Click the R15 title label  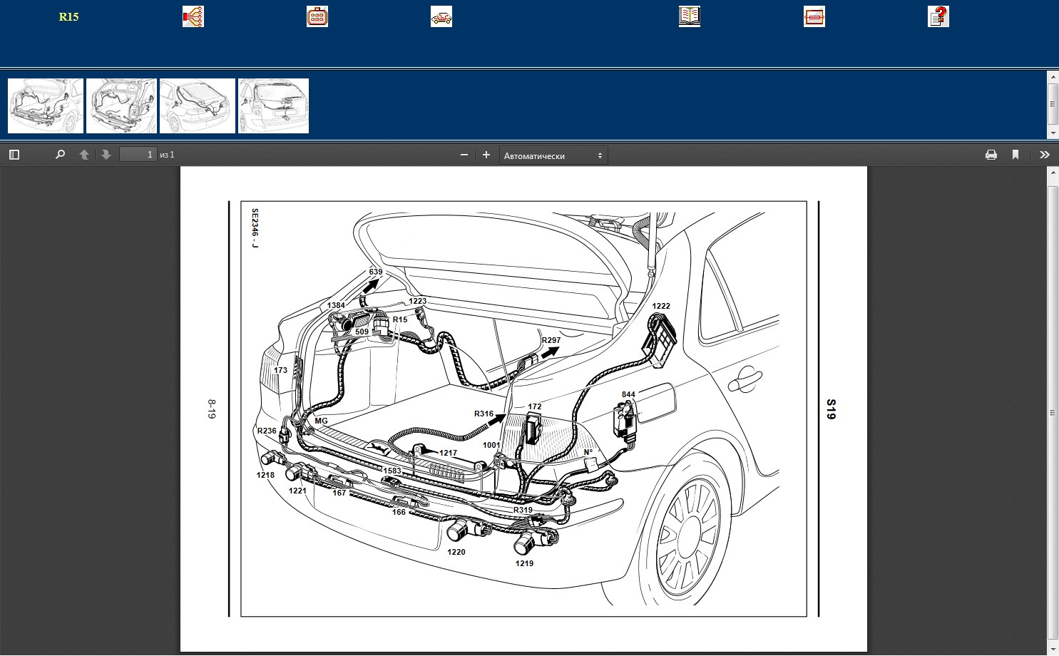tap(69, 17)
